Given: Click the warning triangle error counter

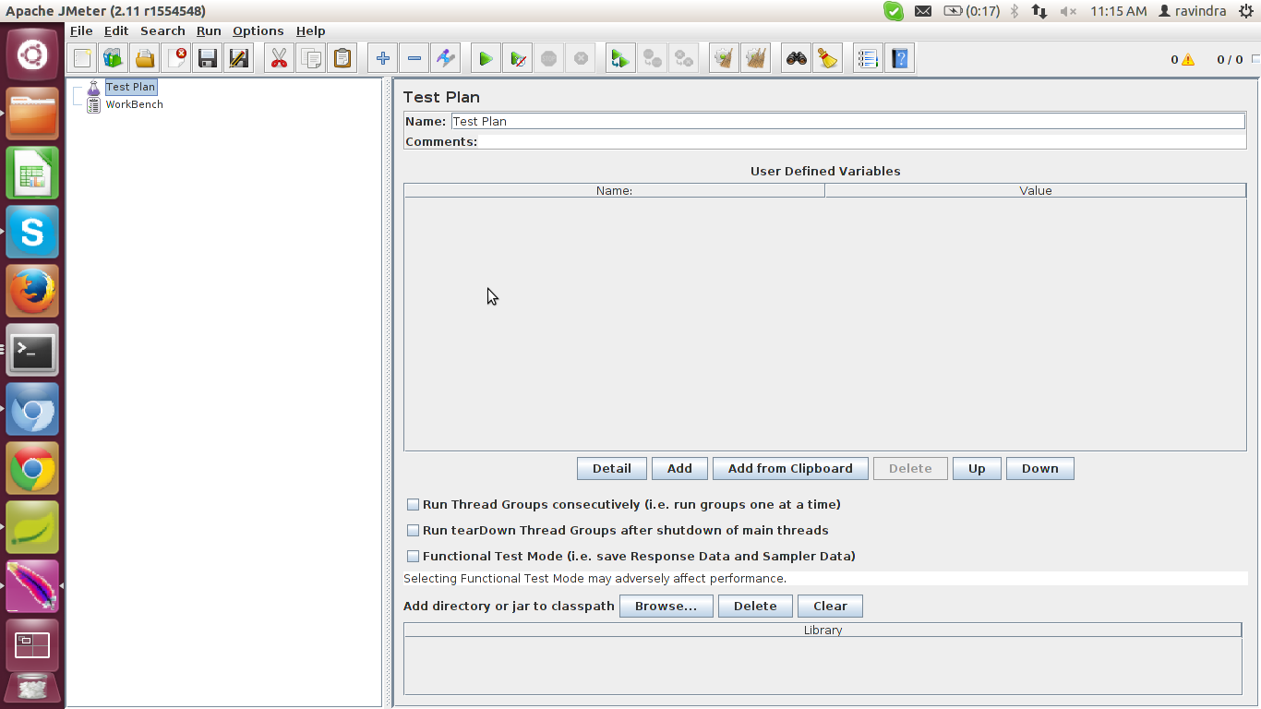Looking at the screenshot, I should 1188,60.
